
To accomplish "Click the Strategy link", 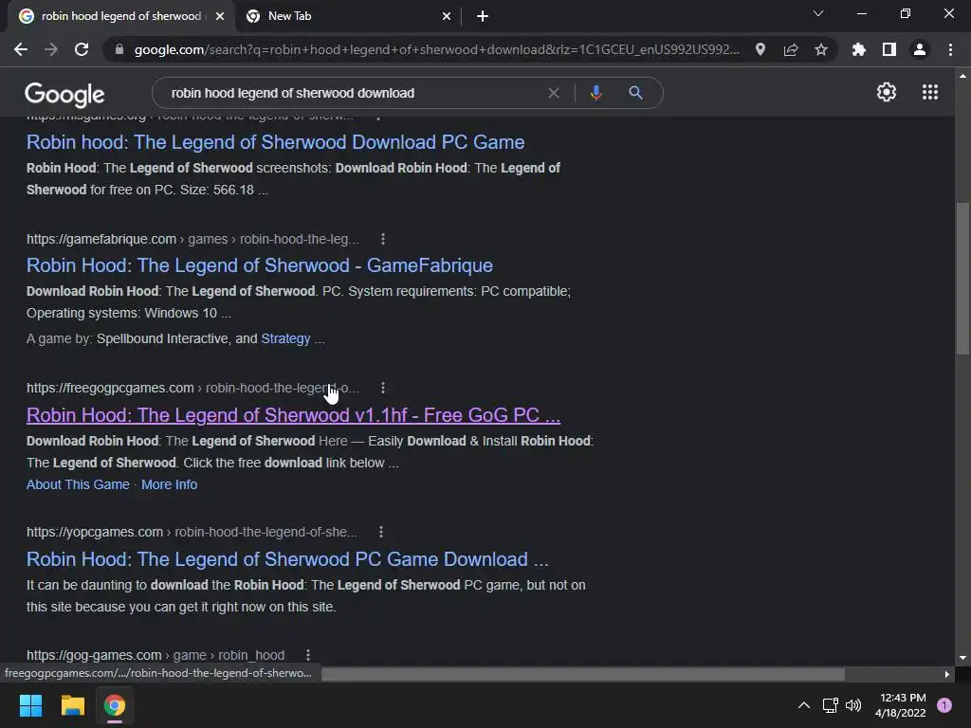I will point(285,338).
